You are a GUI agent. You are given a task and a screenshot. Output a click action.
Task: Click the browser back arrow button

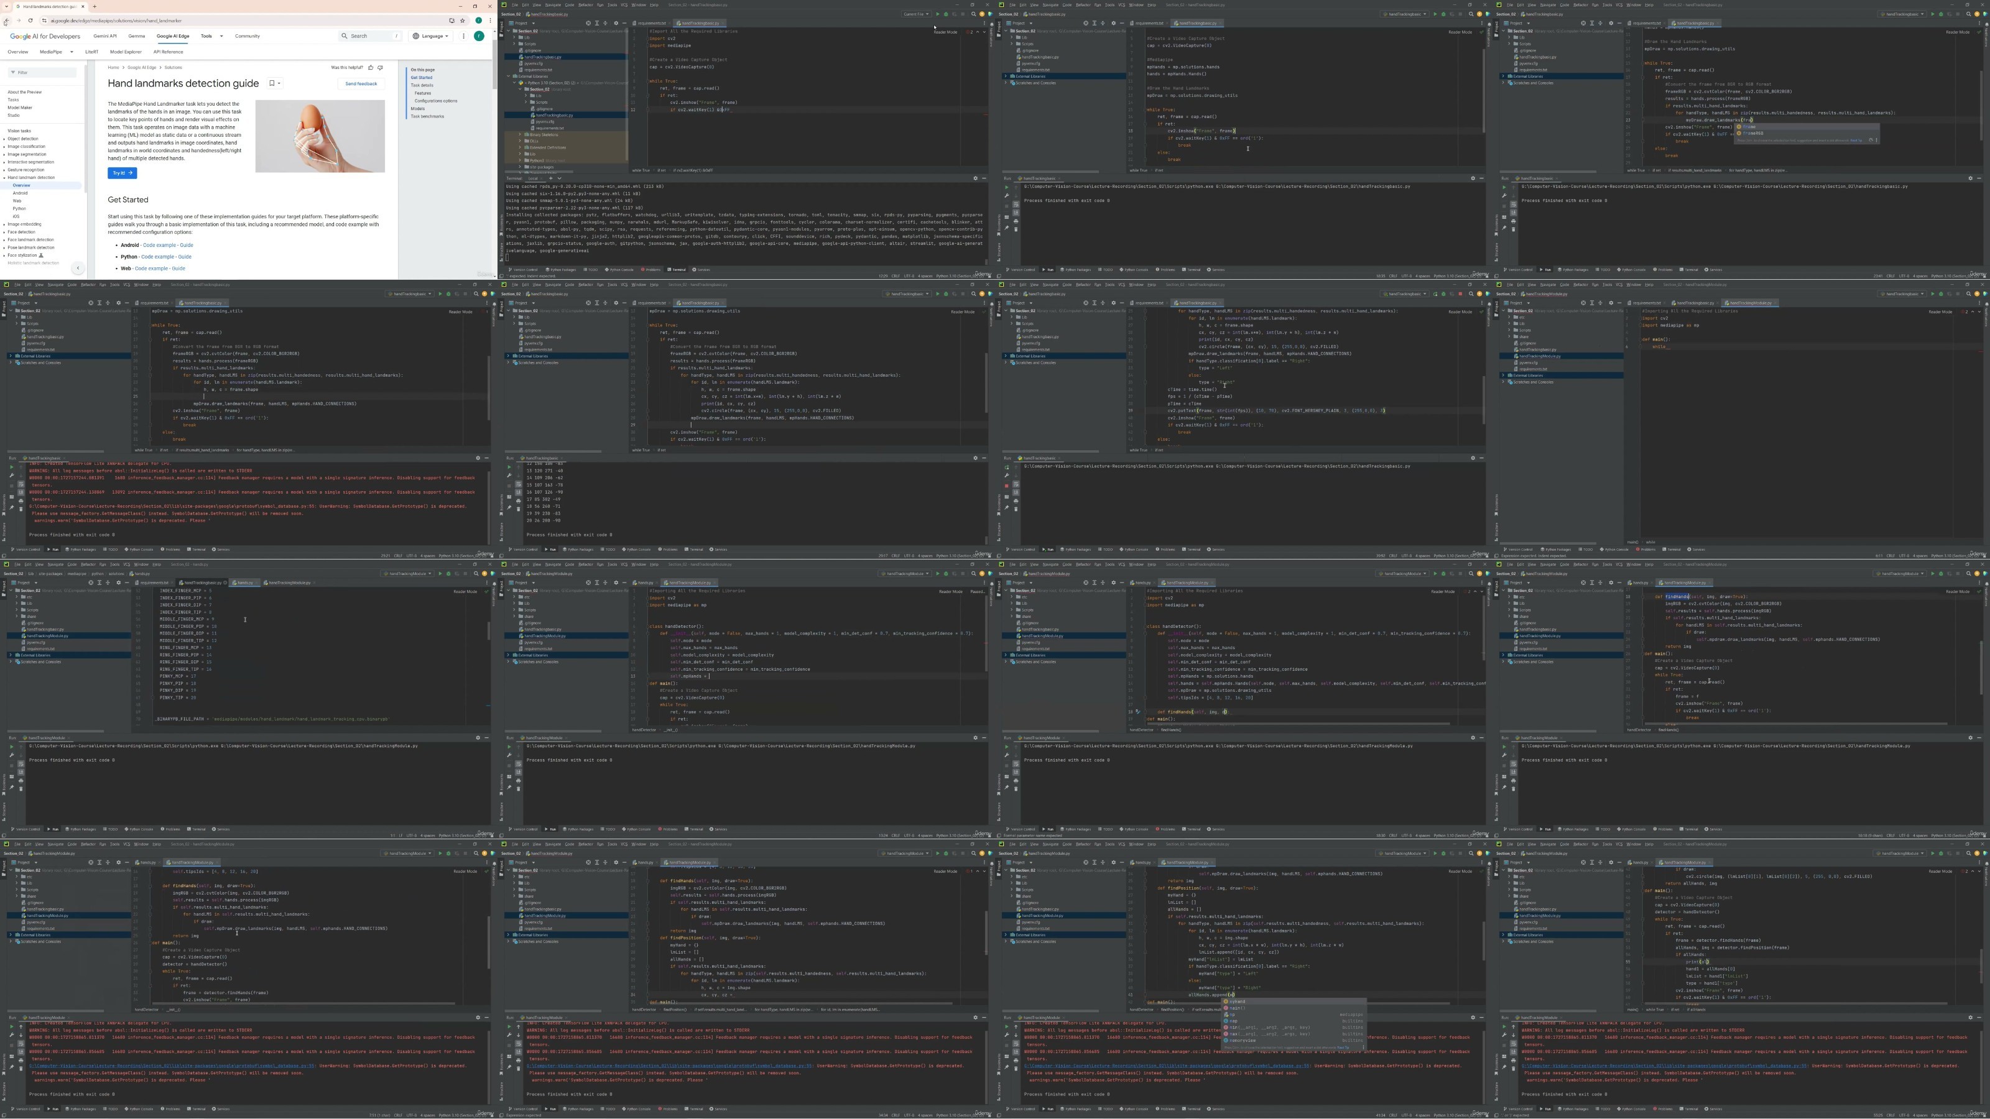click(6, 21)
